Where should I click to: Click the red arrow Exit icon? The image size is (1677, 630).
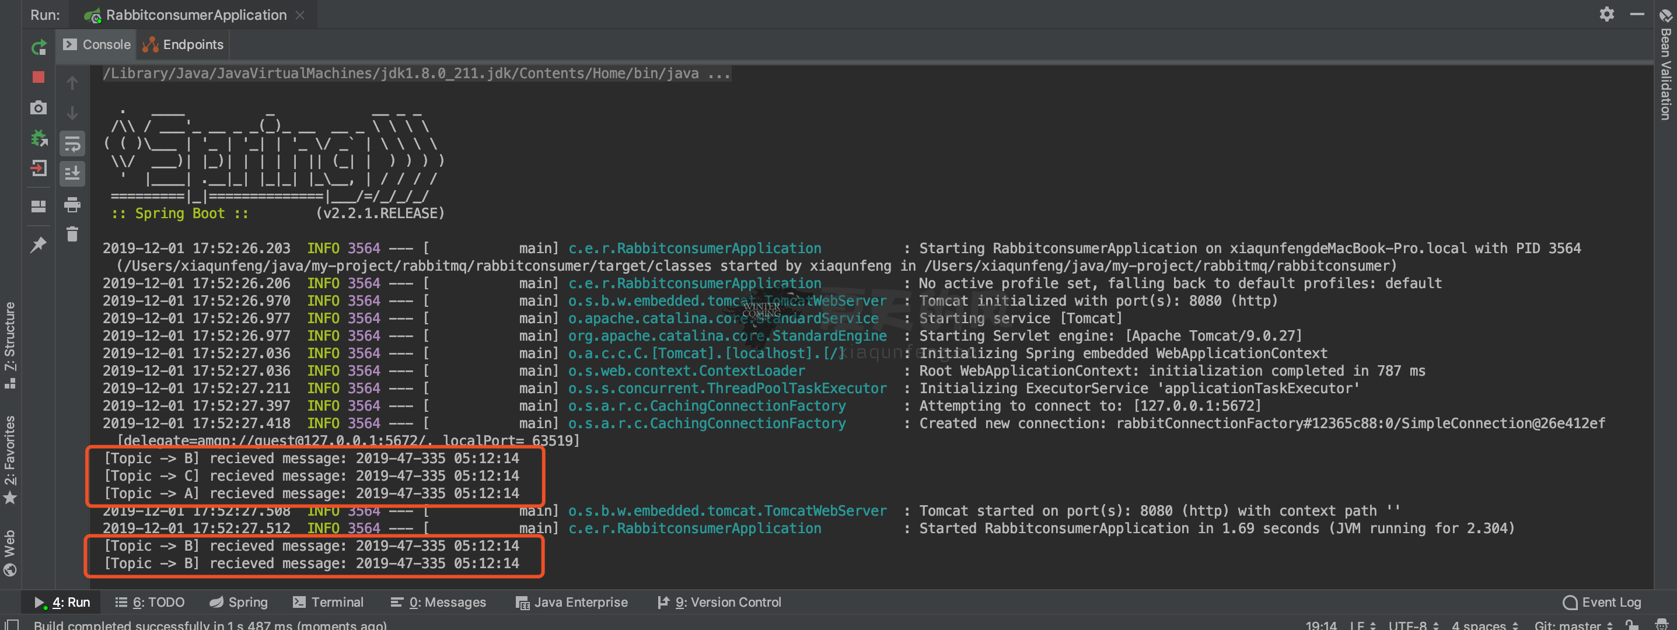(39, 169)
